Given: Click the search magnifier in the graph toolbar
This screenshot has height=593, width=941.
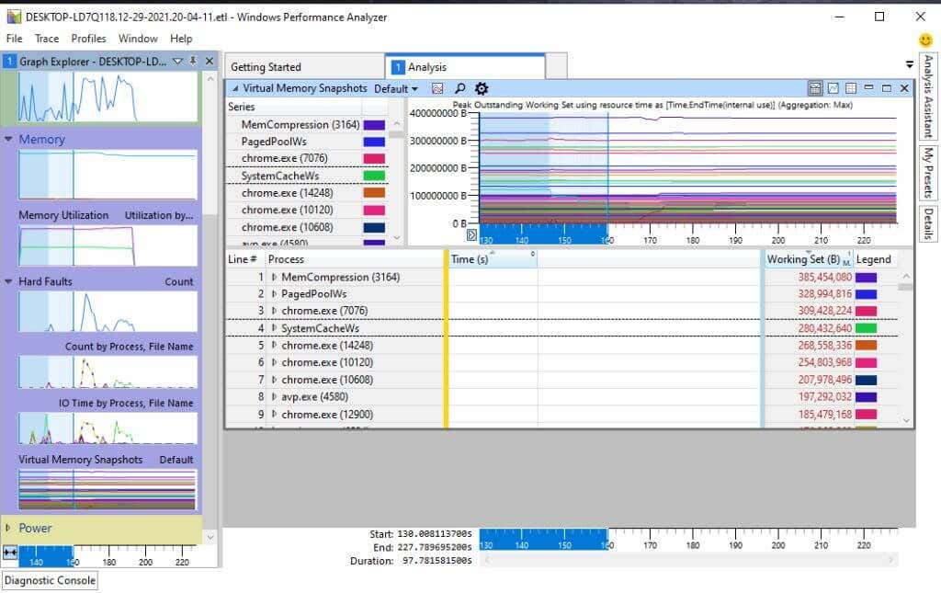Looking at the screenshot, I should (459, 88).
